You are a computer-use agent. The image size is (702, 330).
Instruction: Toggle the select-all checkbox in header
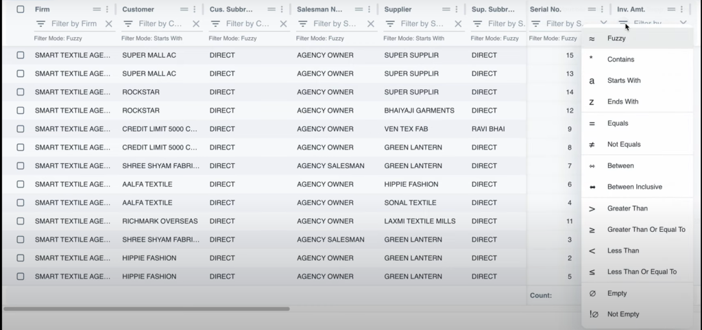(x=21, y=10)
